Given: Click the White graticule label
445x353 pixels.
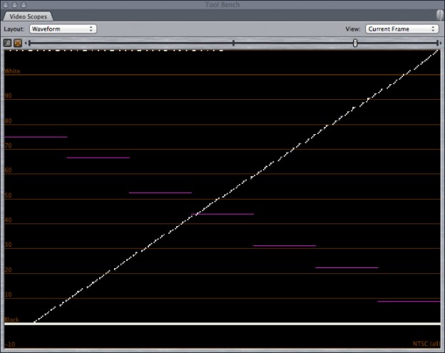Looking at the screenshot, I should coord(12,71).
